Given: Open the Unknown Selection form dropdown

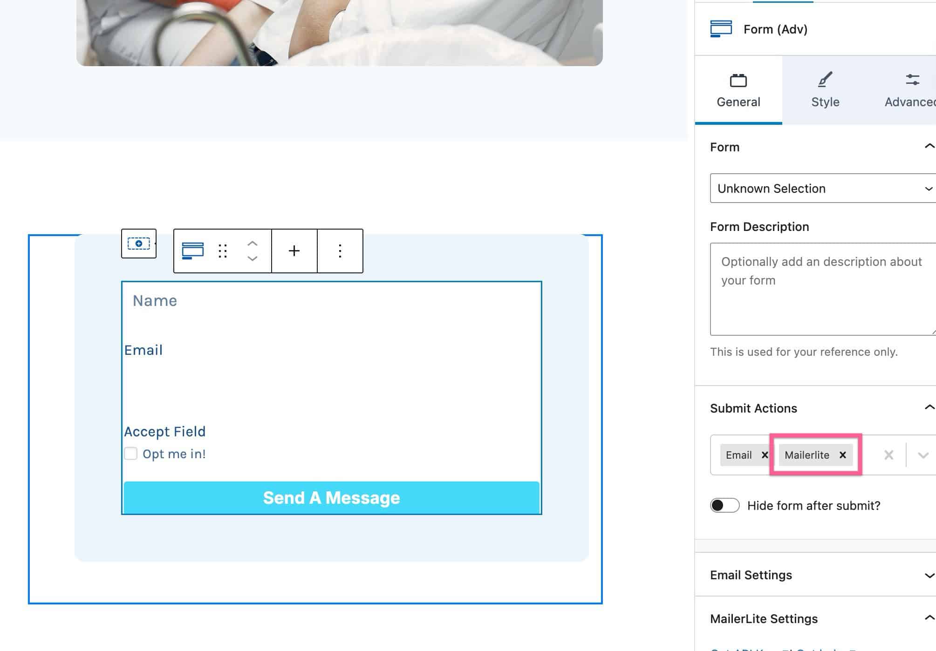Looking at the screenshot, I should (822, 189).
